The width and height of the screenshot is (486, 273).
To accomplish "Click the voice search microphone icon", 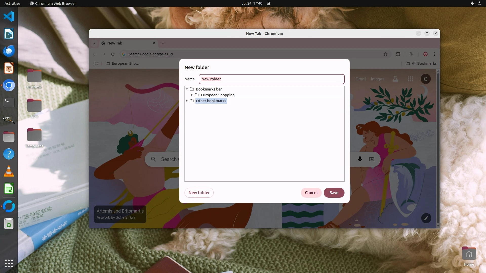I will (360, 159).
